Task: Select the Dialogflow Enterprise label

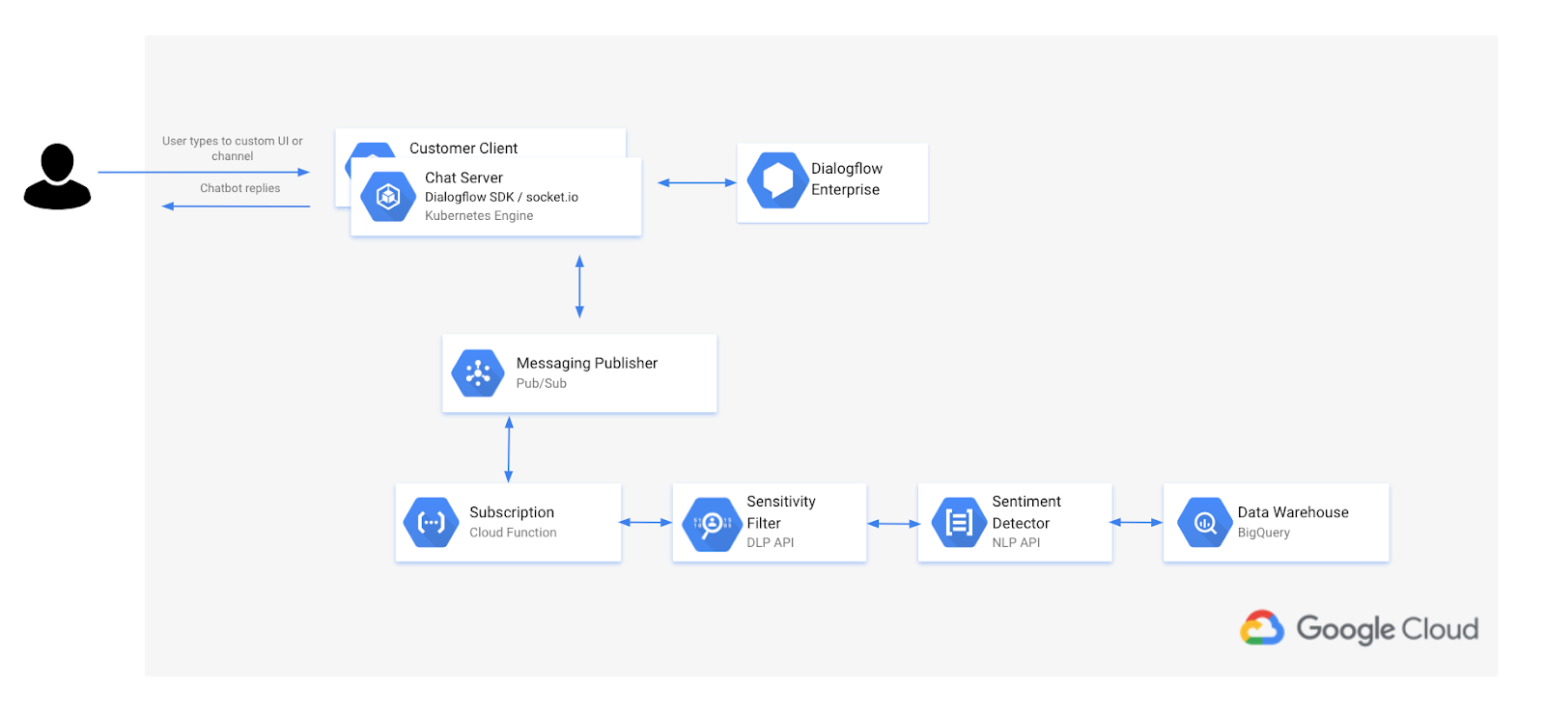Action: point(847,178)
